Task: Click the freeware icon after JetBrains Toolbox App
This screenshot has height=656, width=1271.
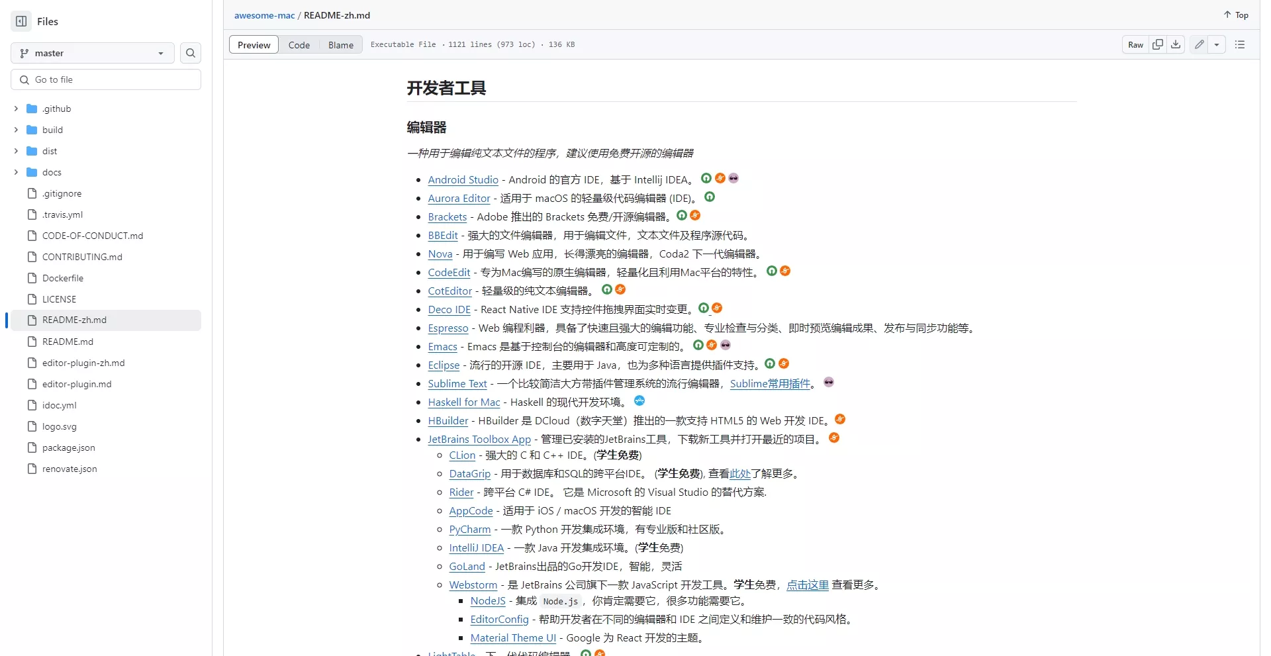Action: (x=834, y=438)
